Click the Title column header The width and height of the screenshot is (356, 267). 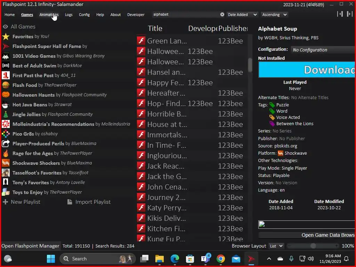click(155, 29)
